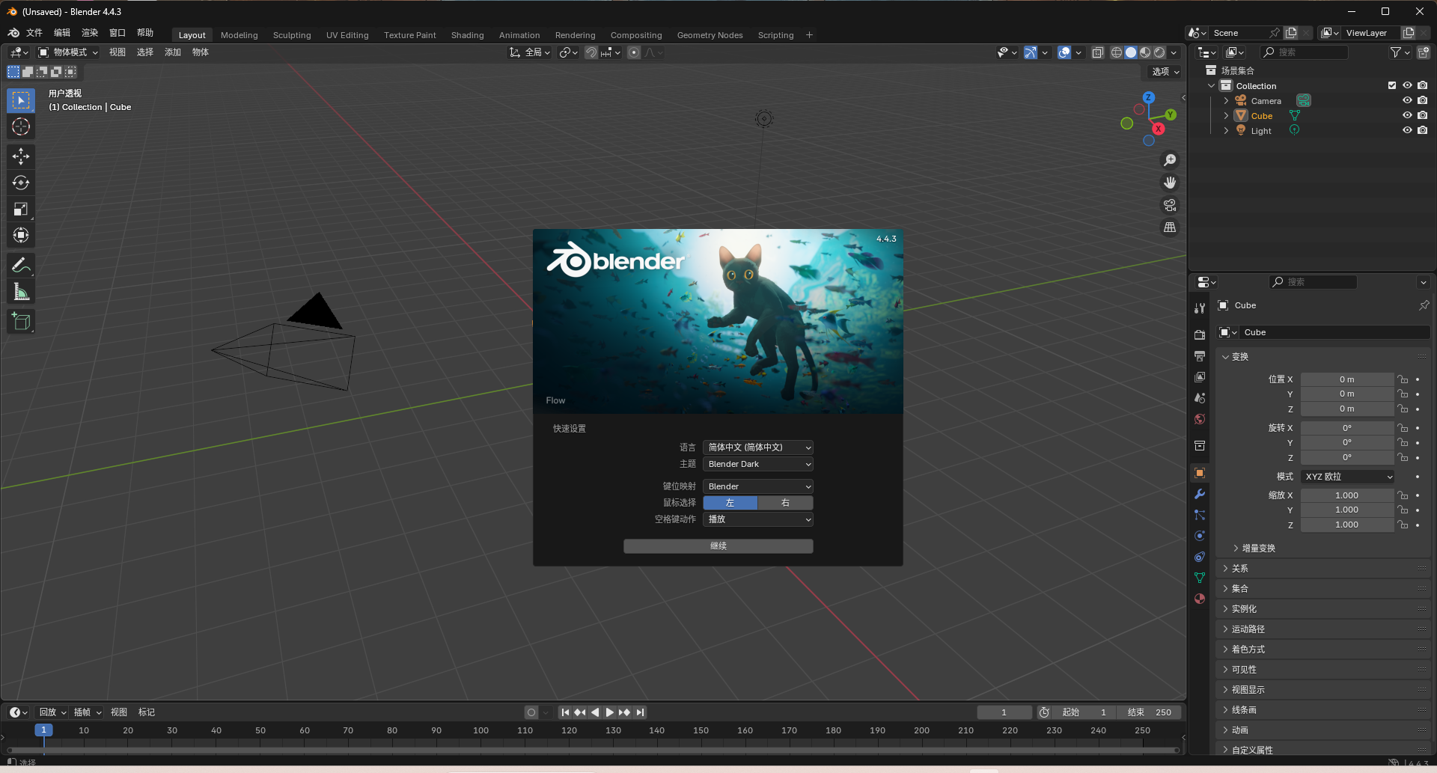Expand the Cube item in the outliner
The image size is (1437, 773).
coord(1226,115)
